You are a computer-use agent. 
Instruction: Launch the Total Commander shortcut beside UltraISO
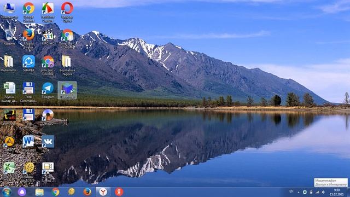pos(28,119)
